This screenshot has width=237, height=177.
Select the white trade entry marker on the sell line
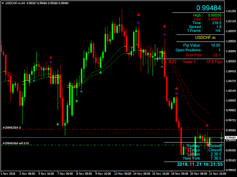pos(209,145)
